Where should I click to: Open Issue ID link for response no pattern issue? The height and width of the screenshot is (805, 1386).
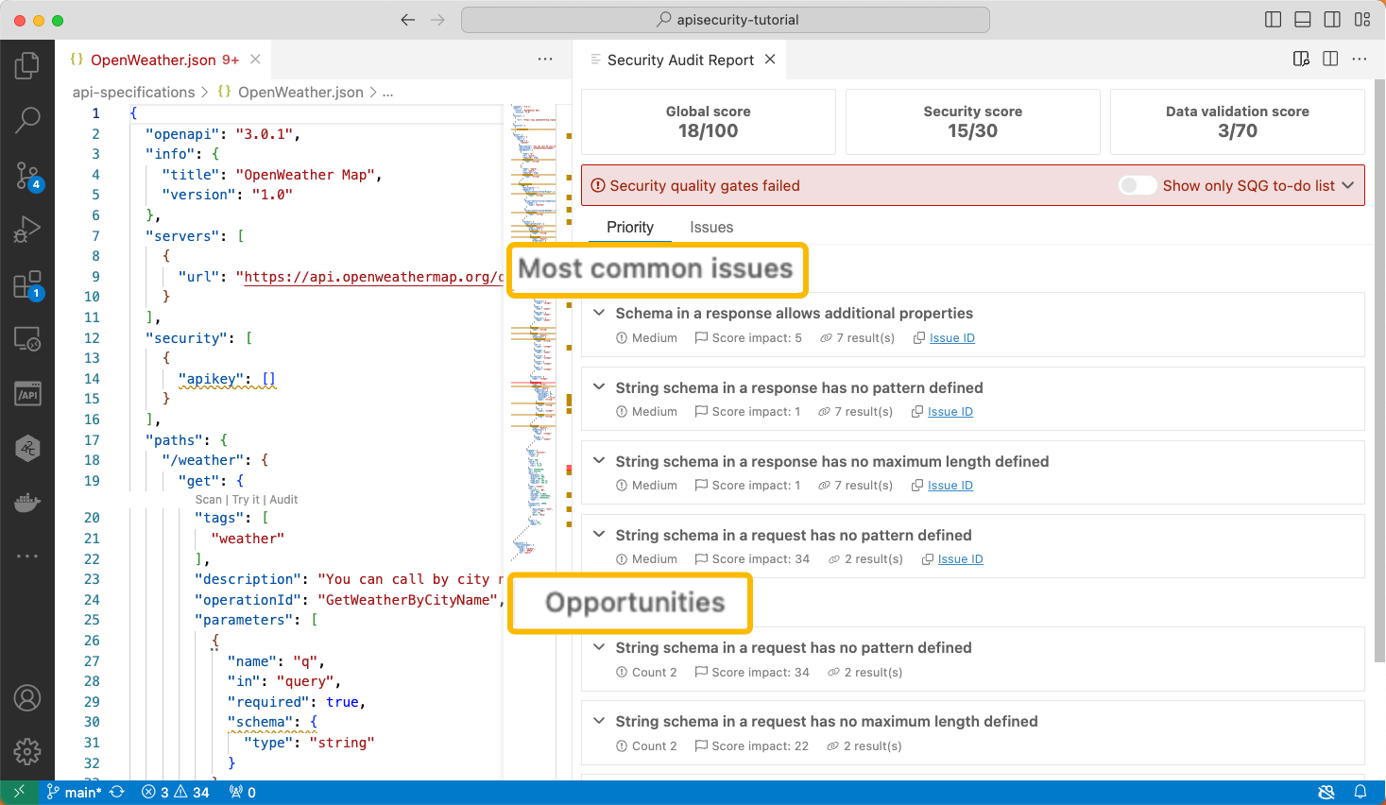click(x=950, y=412)
